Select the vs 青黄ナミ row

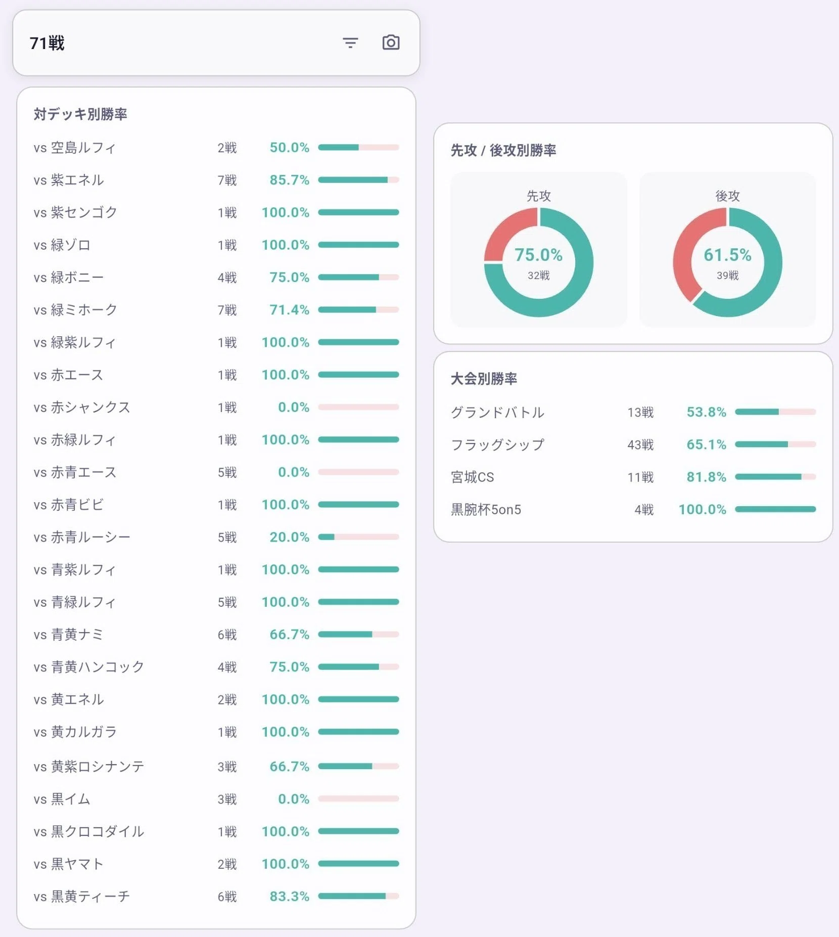point(216,635)
